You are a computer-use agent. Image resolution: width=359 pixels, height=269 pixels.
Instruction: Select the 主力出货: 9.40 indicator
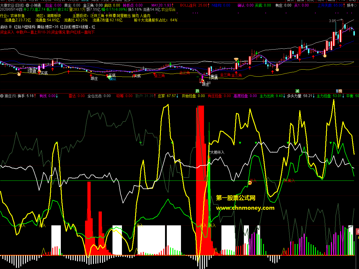click(x=272, y=96)
